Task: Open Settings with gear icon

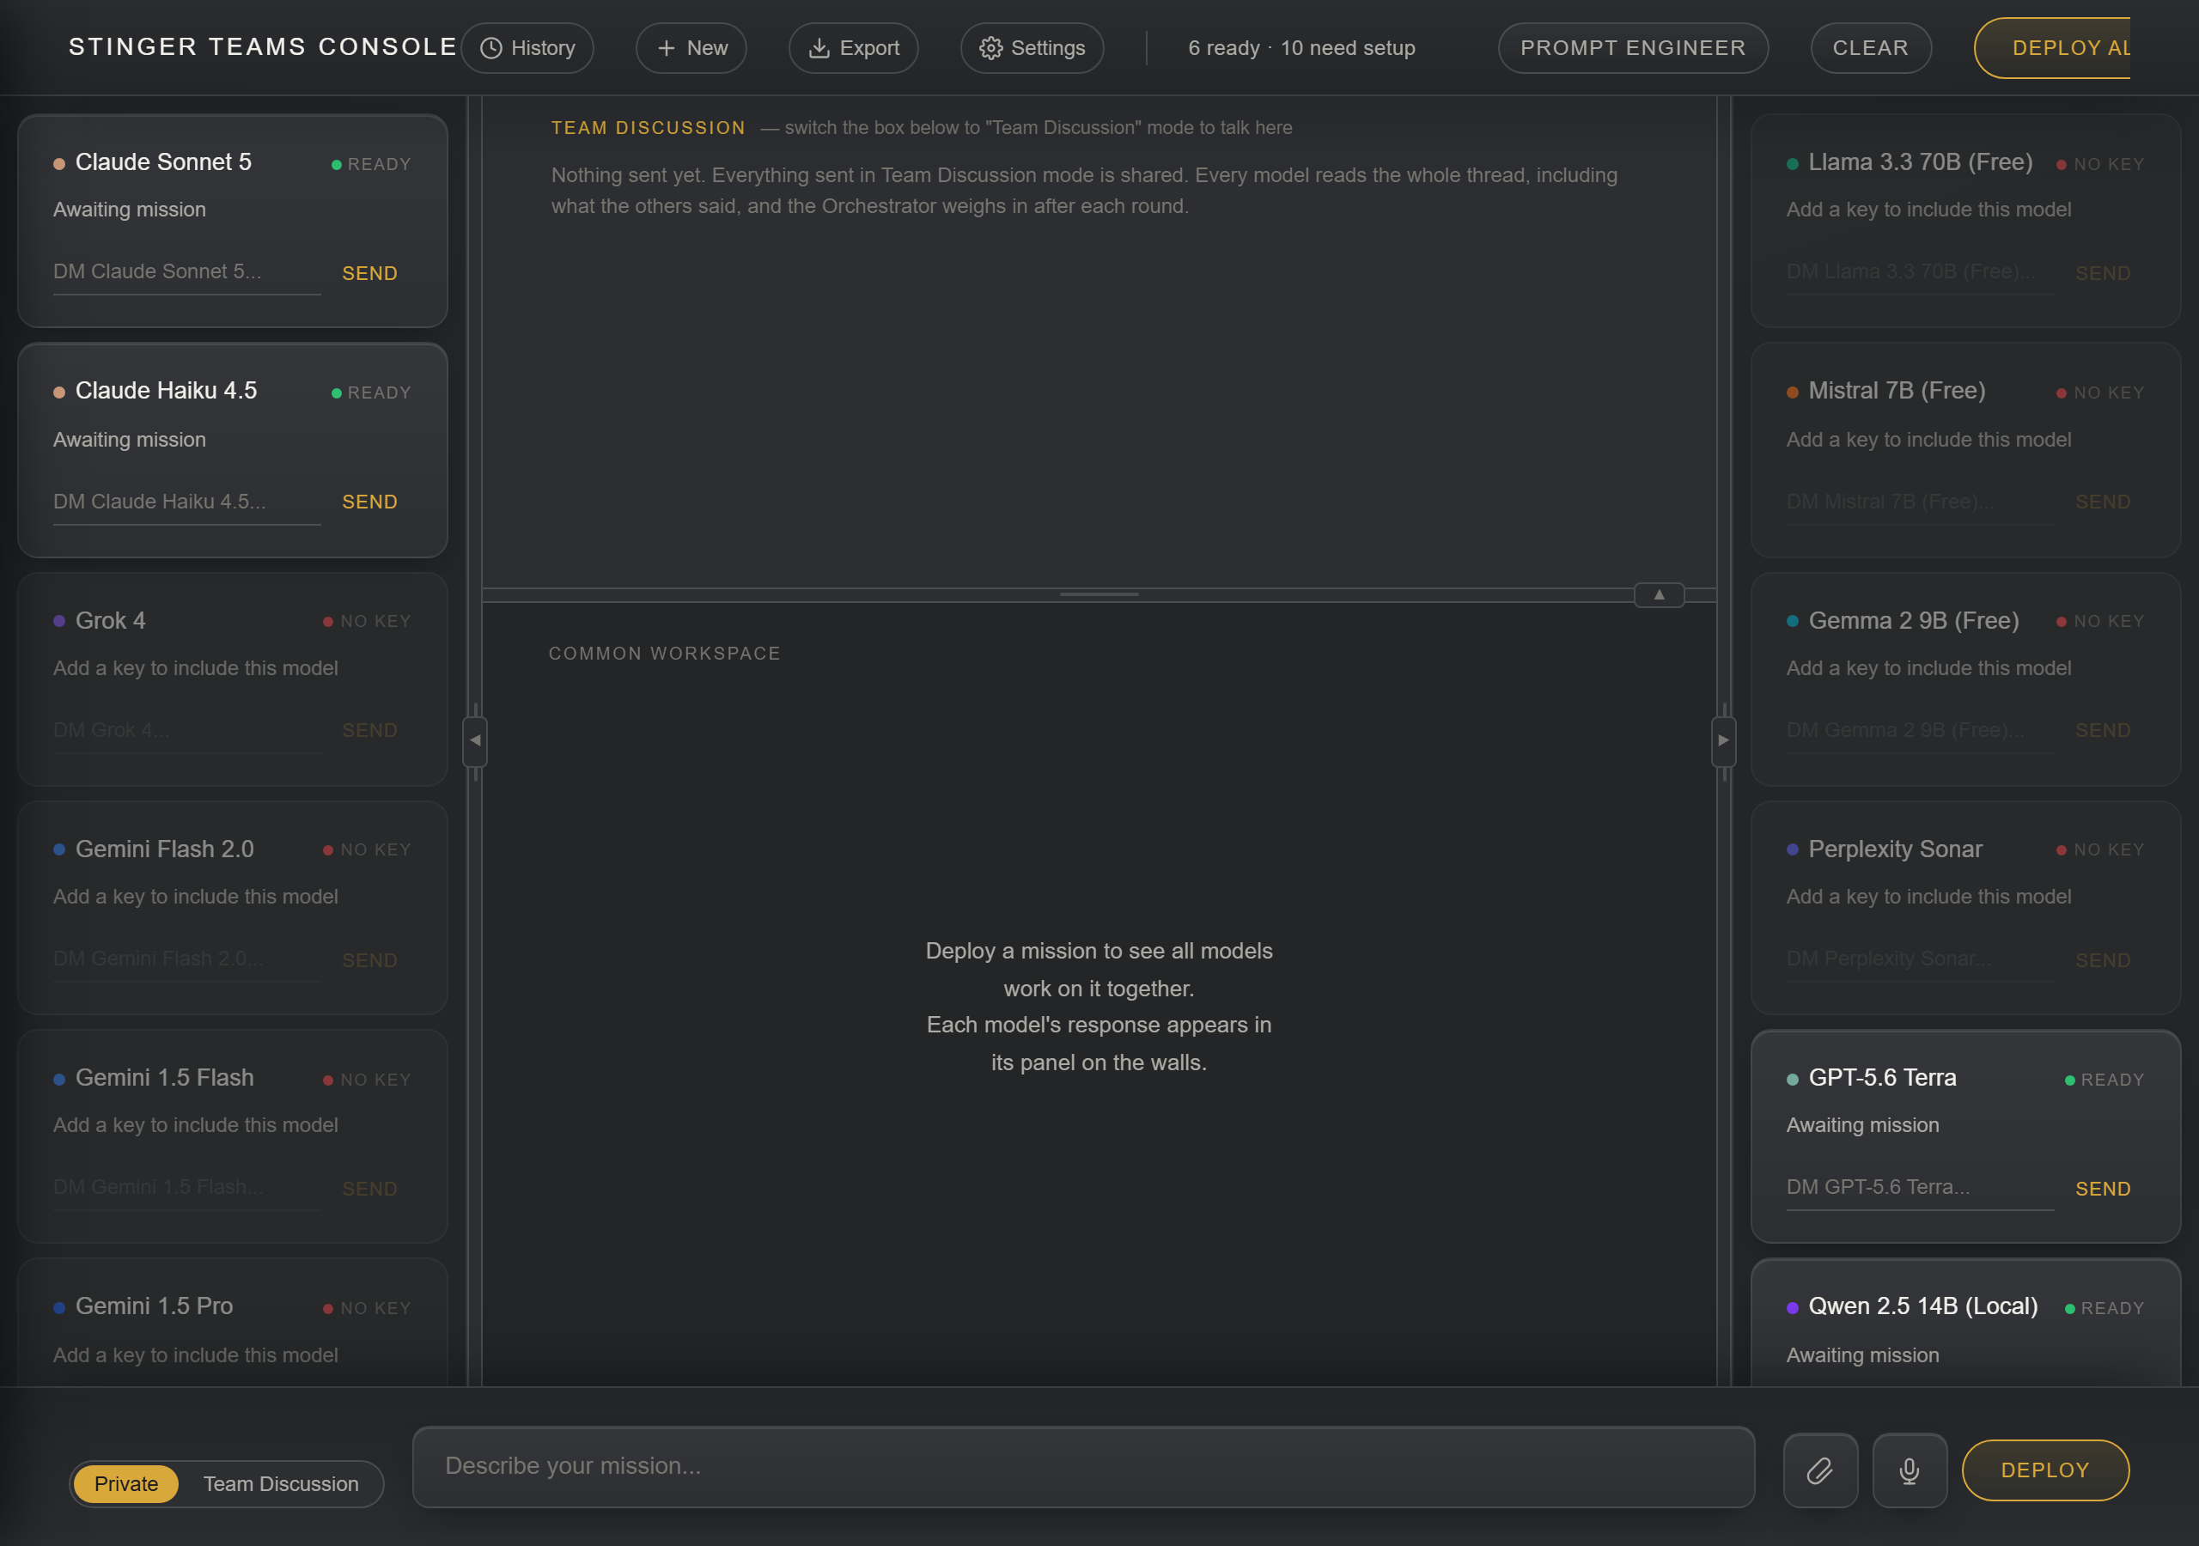Action: pos(1032,48)
